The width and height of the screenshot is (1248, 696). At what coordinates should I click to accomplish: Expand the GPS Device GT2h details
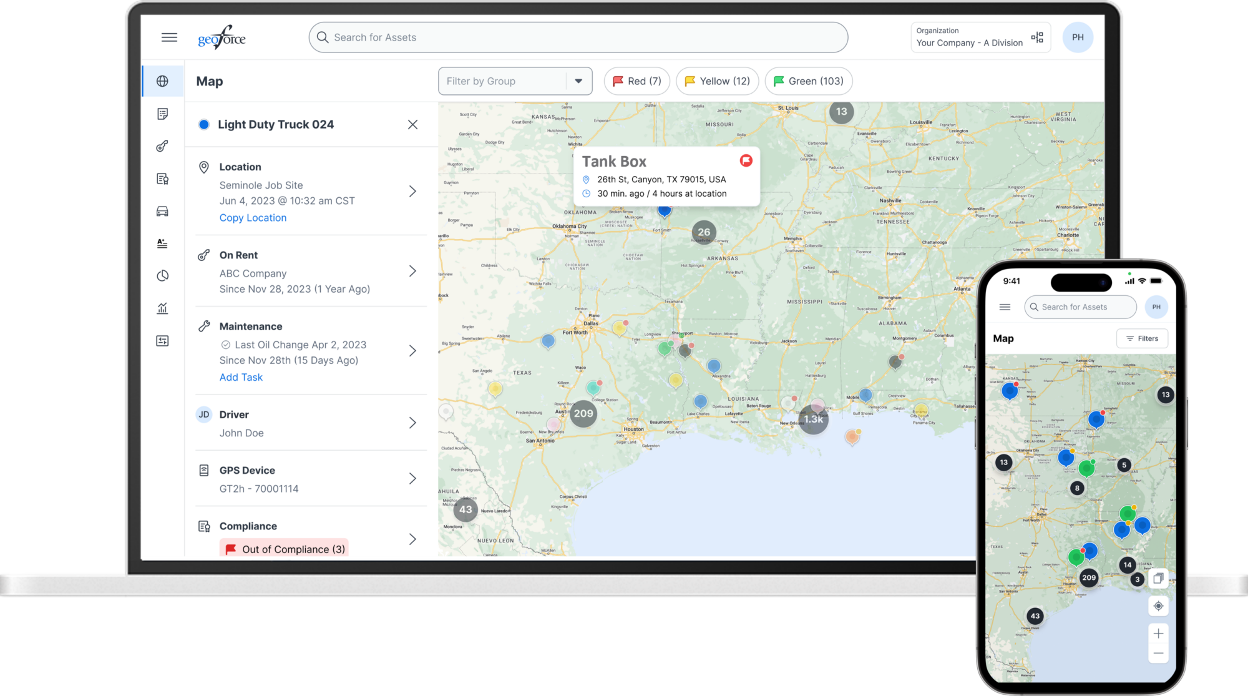[412, 478]
